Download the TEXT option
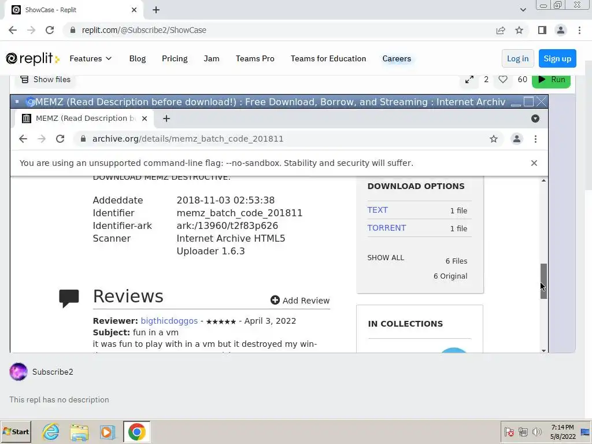 [377, 210]
